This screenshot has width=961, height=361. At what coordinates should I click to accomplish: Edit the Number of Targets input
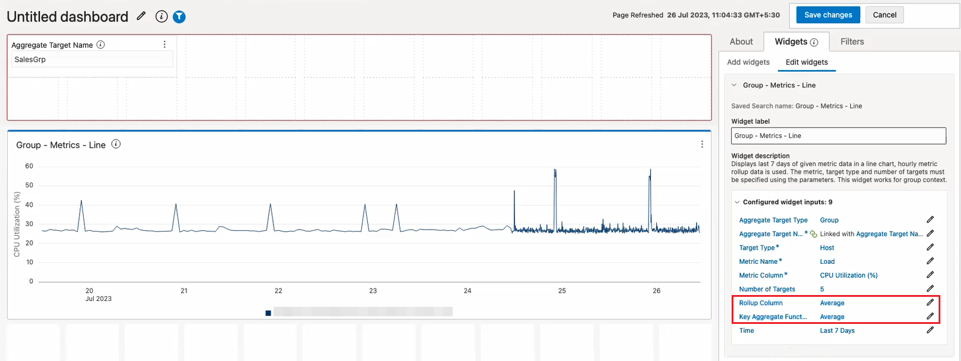click(930, 289)
